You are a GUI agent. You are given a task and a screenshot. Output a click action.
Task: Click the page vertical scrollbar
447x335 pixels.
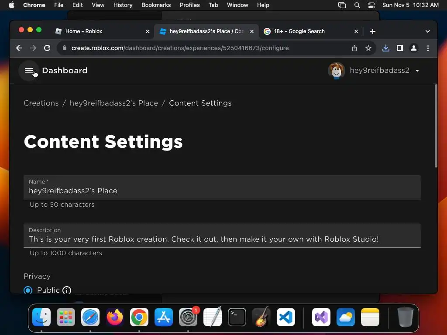(436, 126)
